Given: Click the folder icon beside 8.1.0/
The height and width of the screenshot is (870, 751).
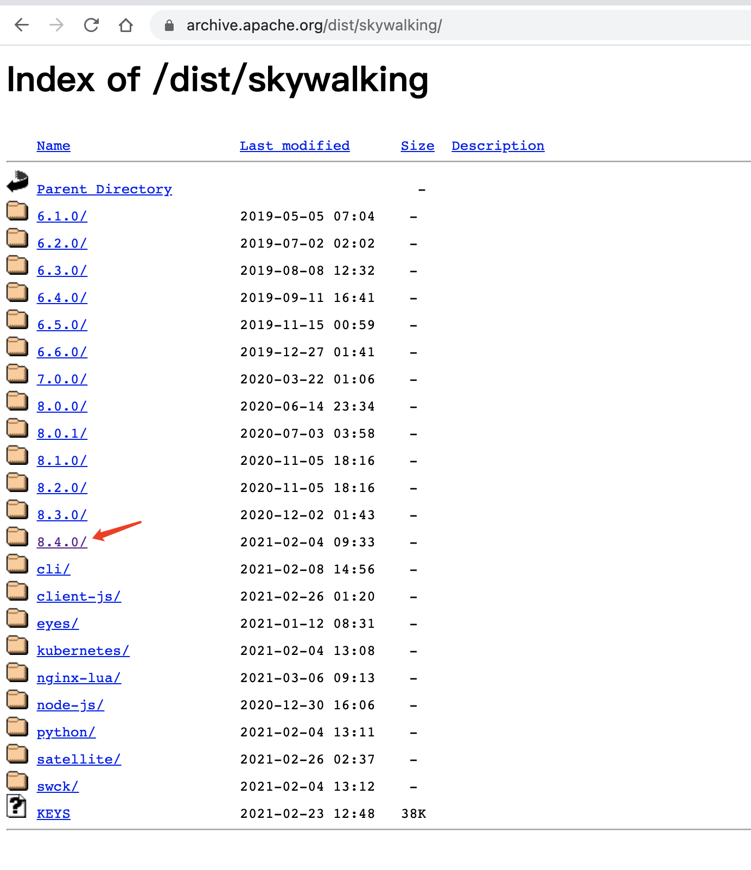Looking at the screenshot, I should point(17,455).
